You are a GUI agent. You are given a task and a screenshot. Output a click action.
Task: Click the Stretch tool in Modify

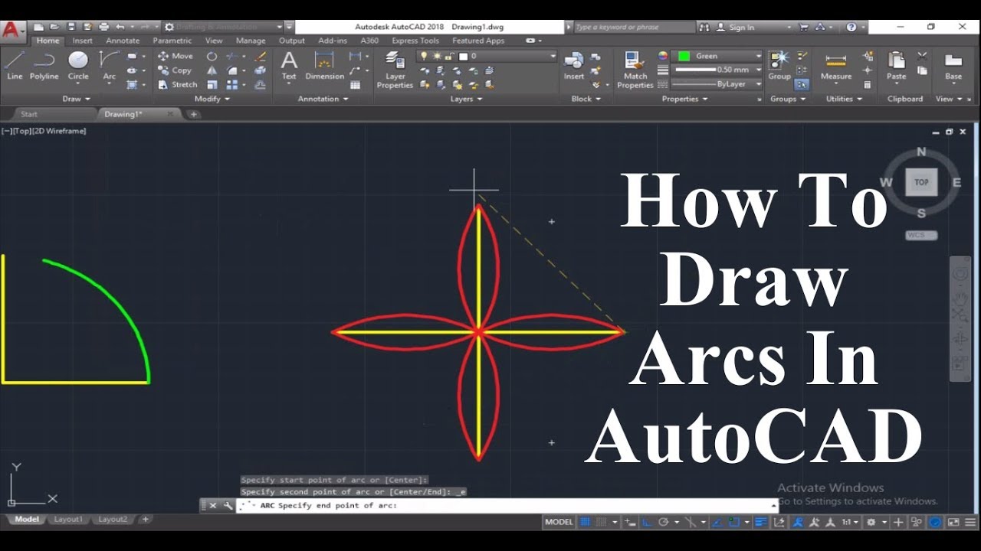pyautogui.click(x=178, y=84)
